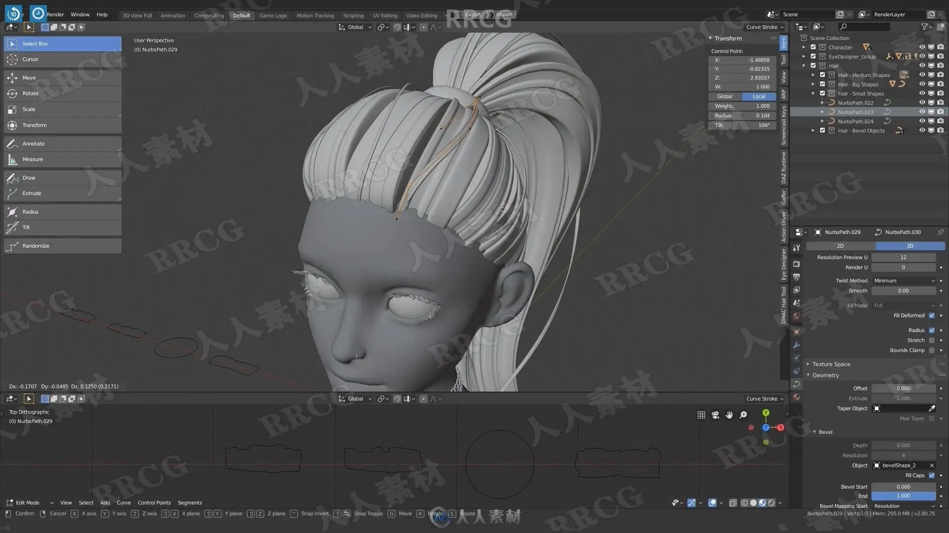Select the Randomize tool

pos(35,246)
